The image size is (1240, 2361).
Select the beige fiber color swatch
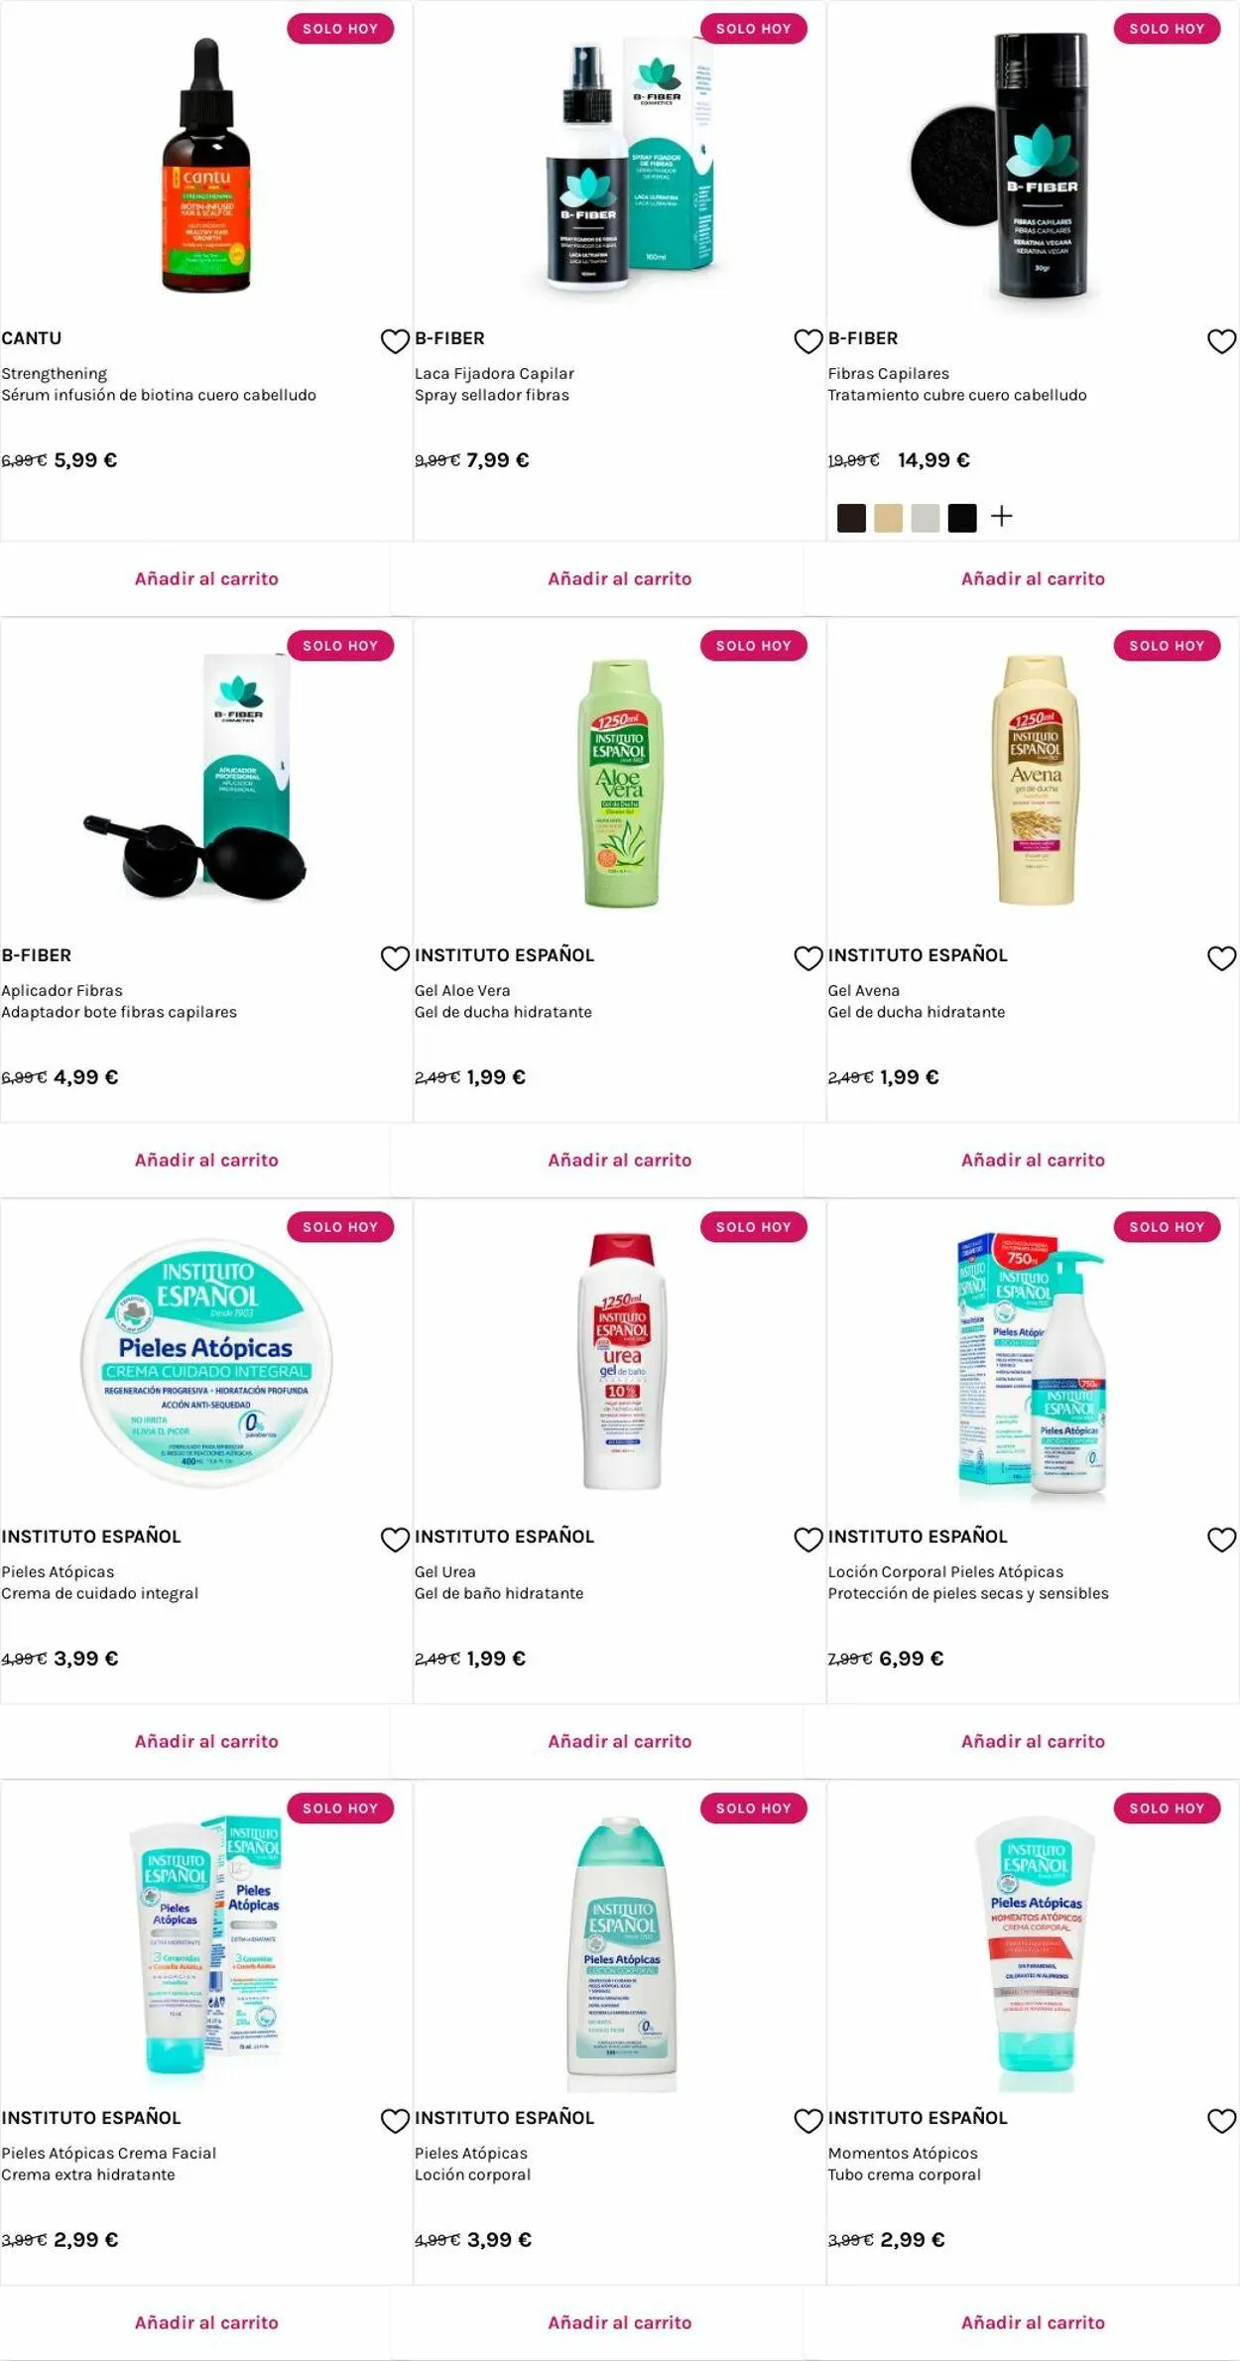[x=888, y=518]
